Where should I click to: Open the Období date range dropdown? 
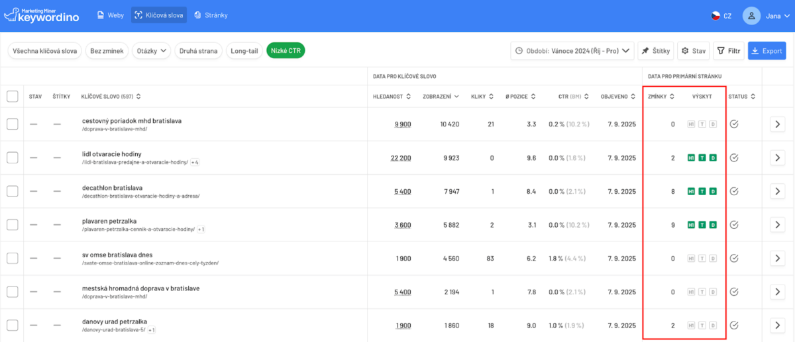572,51
